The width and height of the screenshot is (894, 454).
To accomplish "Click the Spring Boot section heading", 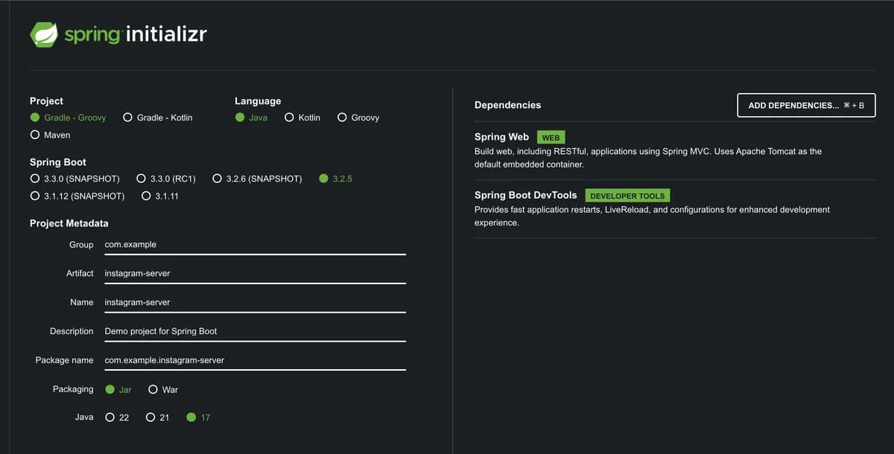I will click(57, 162).
